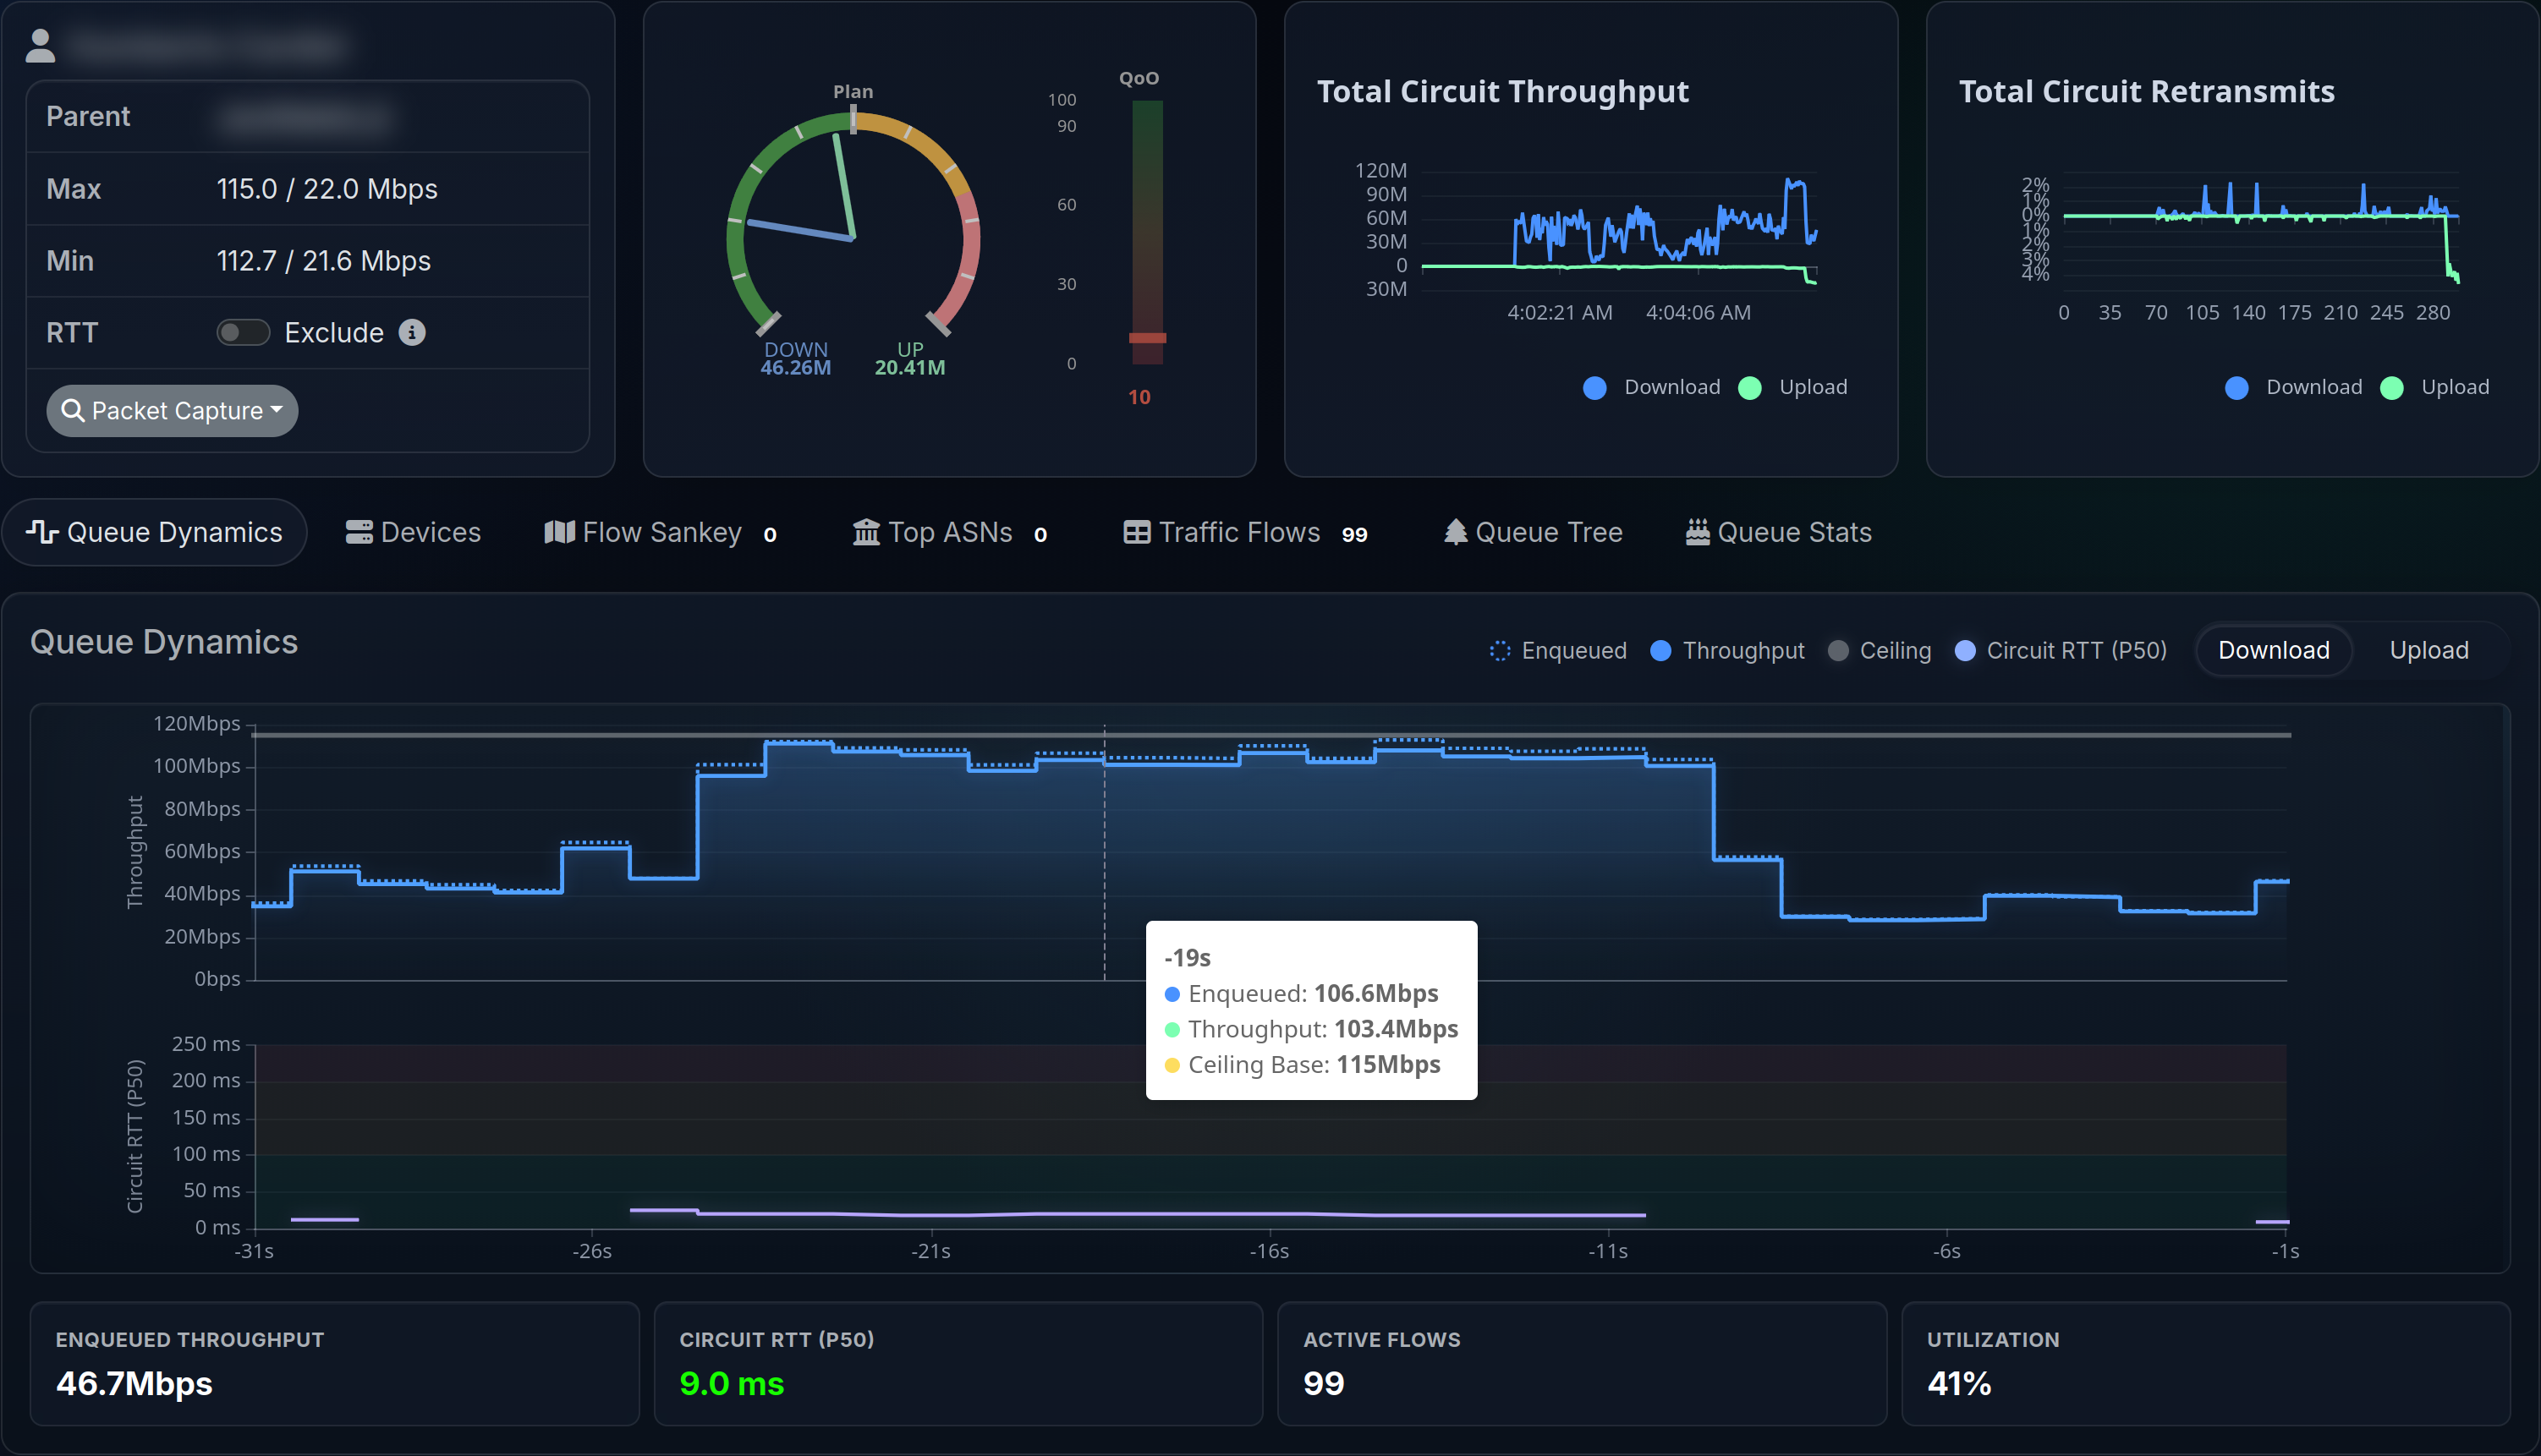The height and width of the screenshot is (1456, 2541).
Task: Hide the Ceiling series in legend
Action: click(1880, 651)
